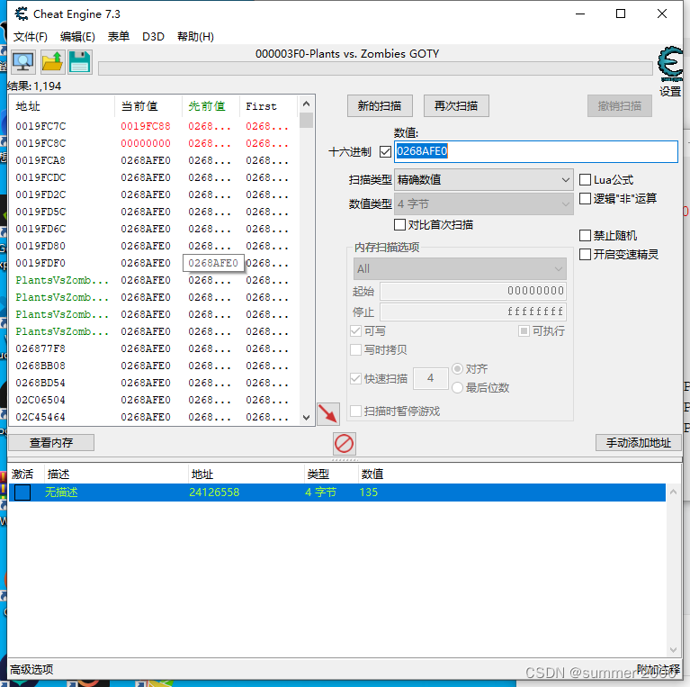
Task: Select result row 0019FD5C
Action: 154,212
